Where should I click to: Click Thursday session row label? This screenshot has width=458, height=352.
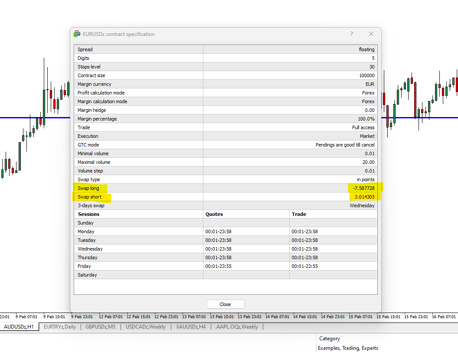point(87,258)
